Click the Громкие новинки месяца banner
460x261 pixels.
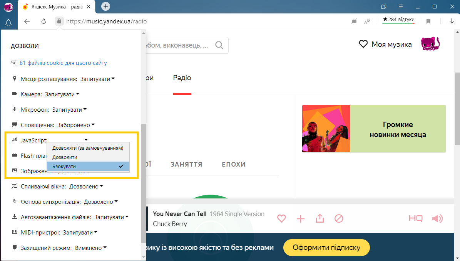click(x=374, y=129)
